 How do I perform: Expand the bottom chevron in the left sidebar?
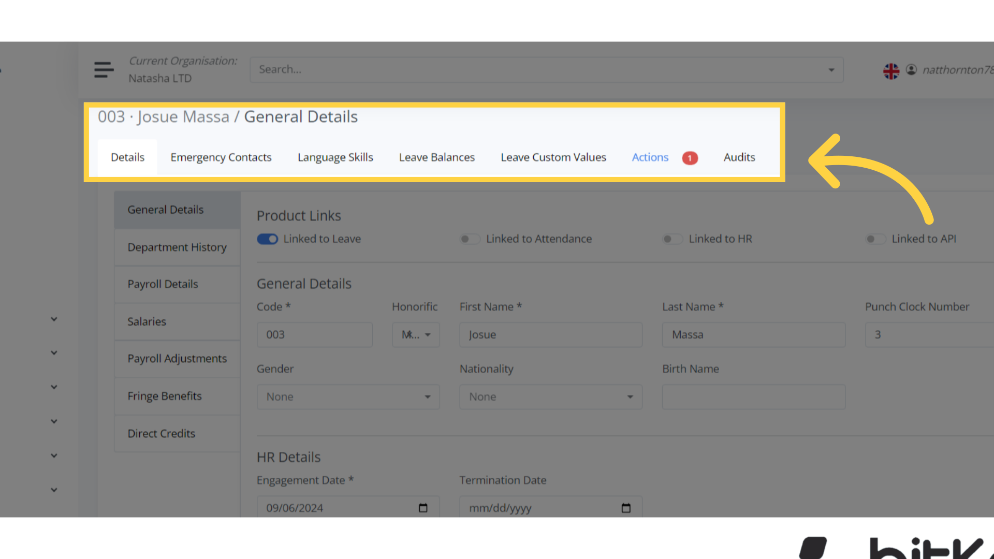coord(54,490)
